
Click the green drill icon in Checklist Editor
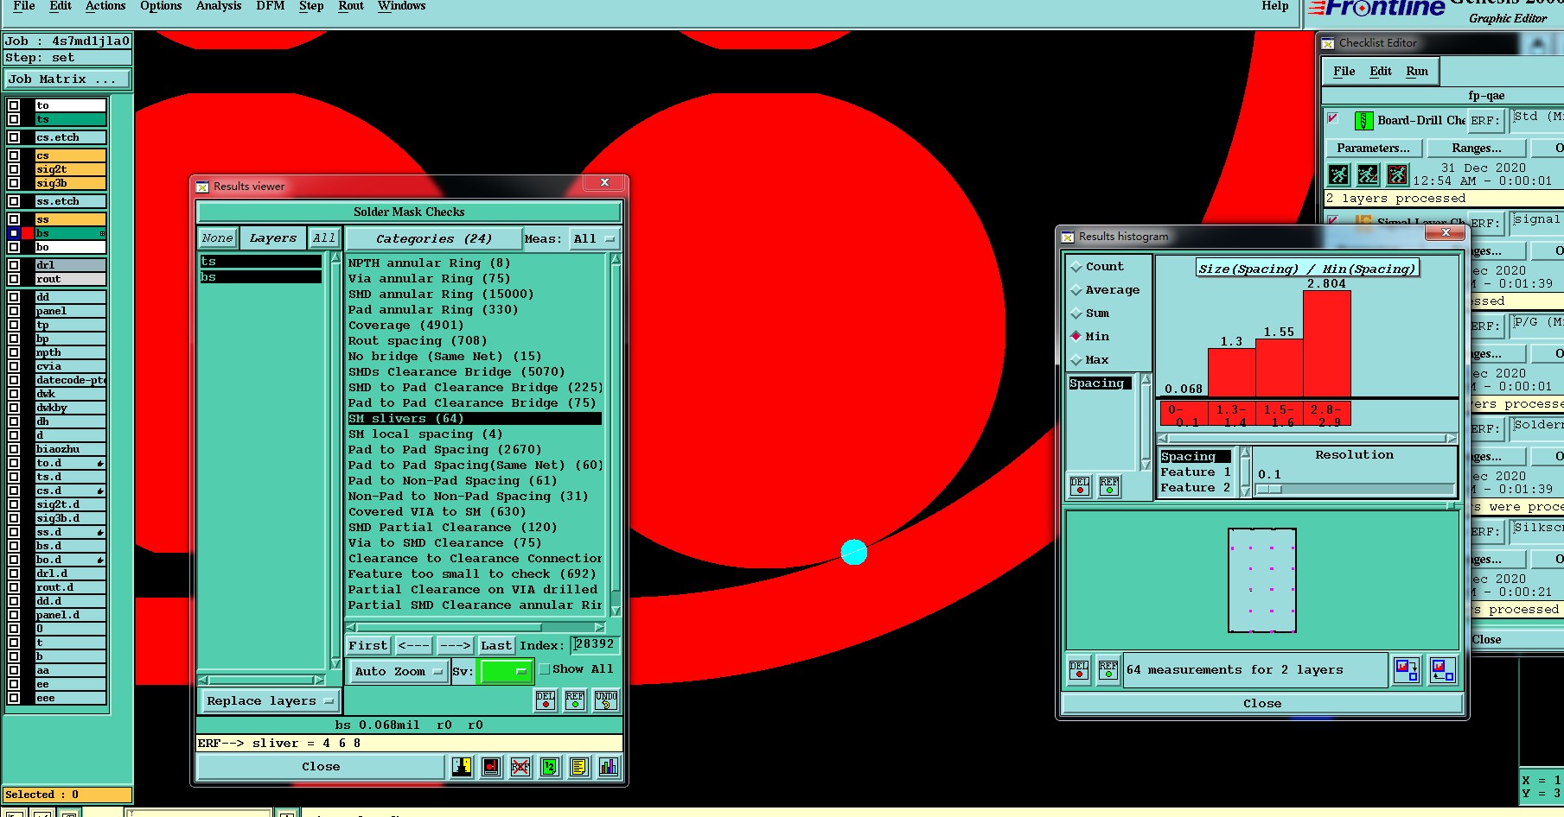click(x=1363, y=121)
